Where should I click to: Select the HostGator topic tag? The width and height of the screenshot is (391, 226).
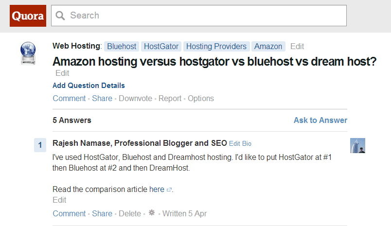click(x=161, y=46)
